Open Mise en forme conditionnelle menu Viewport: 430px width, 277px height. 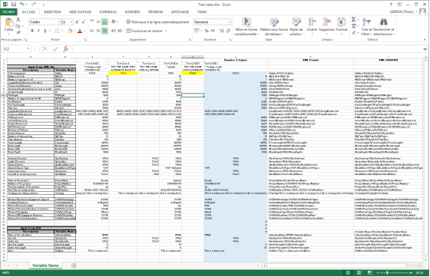tap(246, 27)
